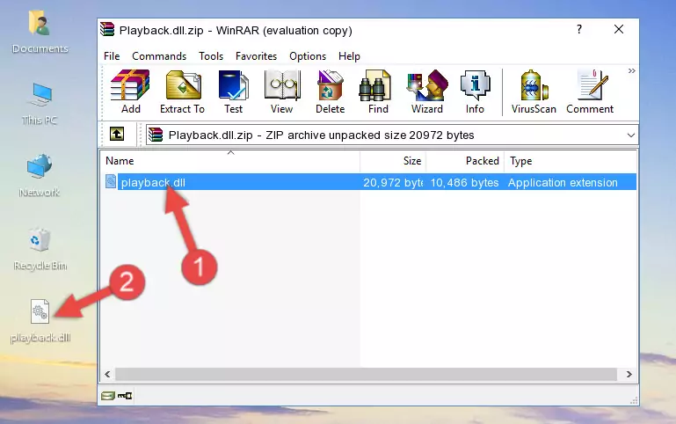Open the Comment tool

tap(590, 91)
